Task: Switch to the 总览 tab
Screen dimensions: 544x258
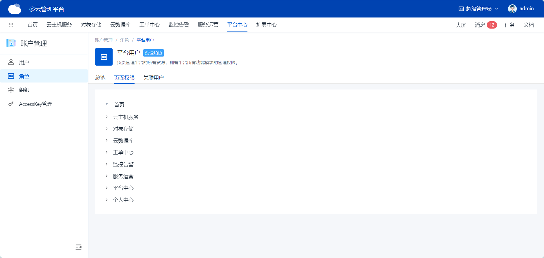Action: [x=100, y=78]
